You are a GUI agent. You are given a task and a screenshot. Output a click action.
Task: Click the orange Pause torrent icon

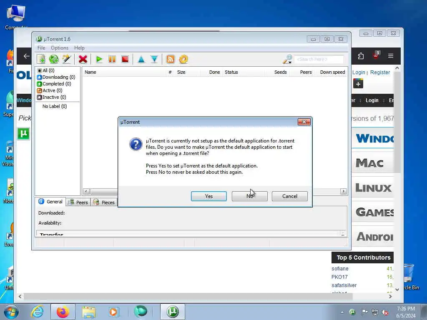[x=112, y=59]
